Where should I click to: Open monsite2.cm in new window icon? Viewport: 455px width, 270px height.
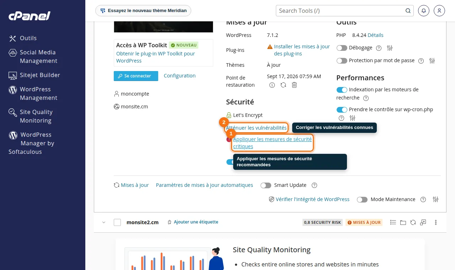click(423, 222)
